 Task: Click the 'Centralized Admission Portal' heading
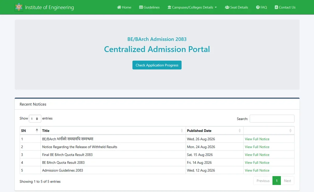click(x=157, y=49)
